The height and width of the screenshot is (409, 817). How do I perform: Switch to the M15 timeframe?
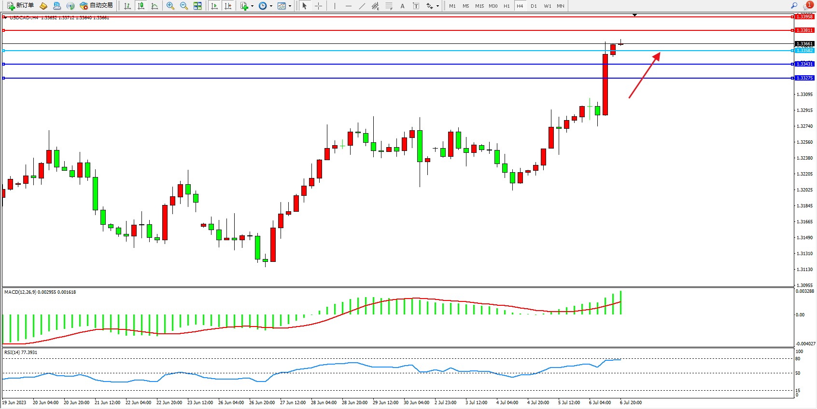[x=479, y=6]
